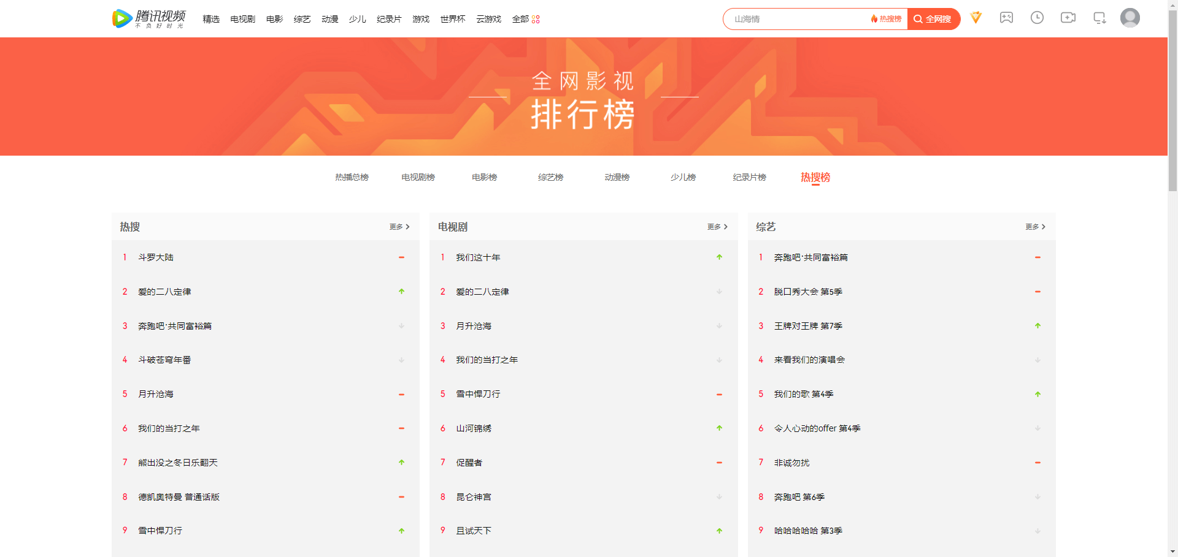Viewport: 1178px width, 557px height.
Task: Click the Tencent Video logo
Action: [148, 18]
